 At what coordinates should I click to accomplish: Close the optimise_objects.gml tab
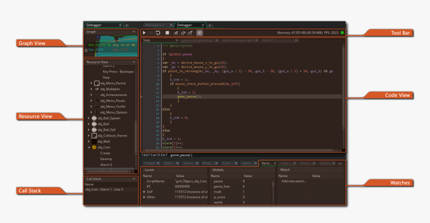(x=256, y=40)
